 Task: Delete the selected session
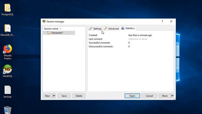coord(79,96)
